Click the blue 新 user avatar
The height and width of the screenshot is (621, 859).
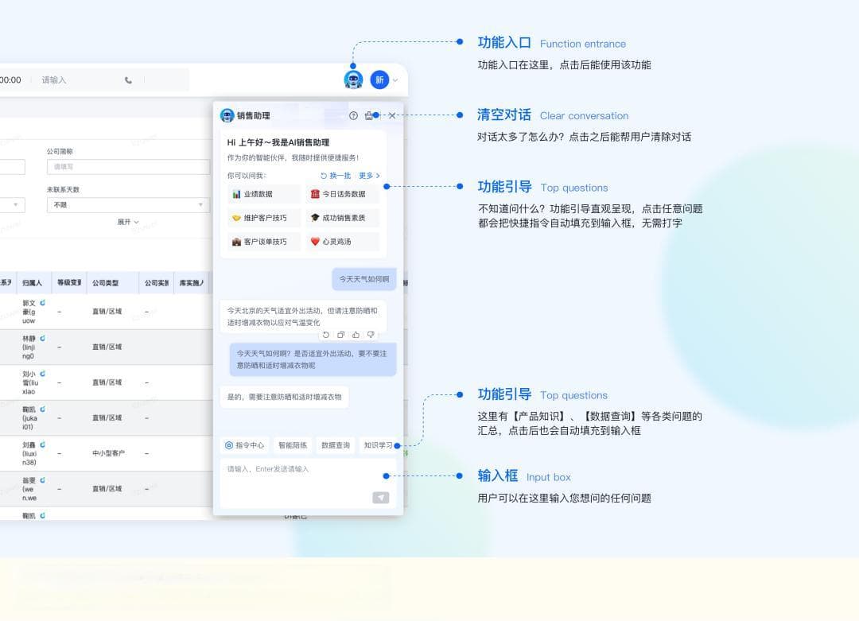click(379, 80)
